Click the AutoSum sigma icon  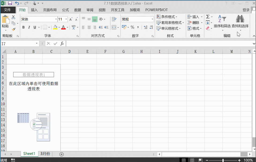point(208,17)
